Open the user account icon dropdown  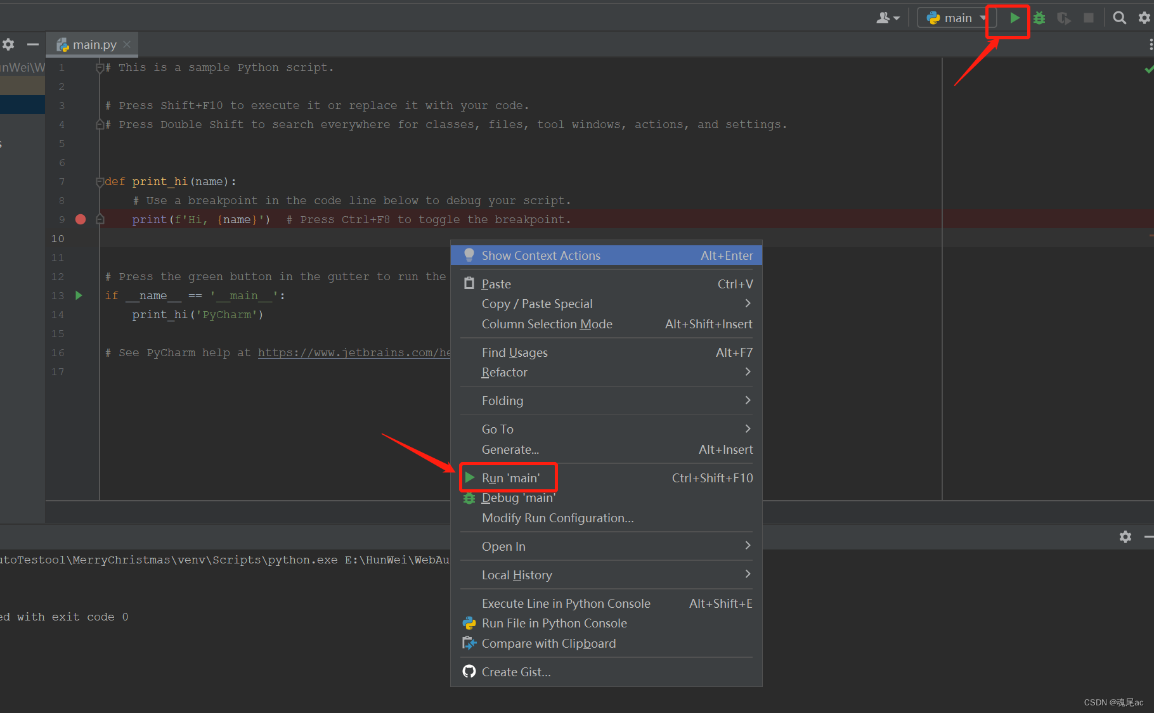tap(888, 18)
